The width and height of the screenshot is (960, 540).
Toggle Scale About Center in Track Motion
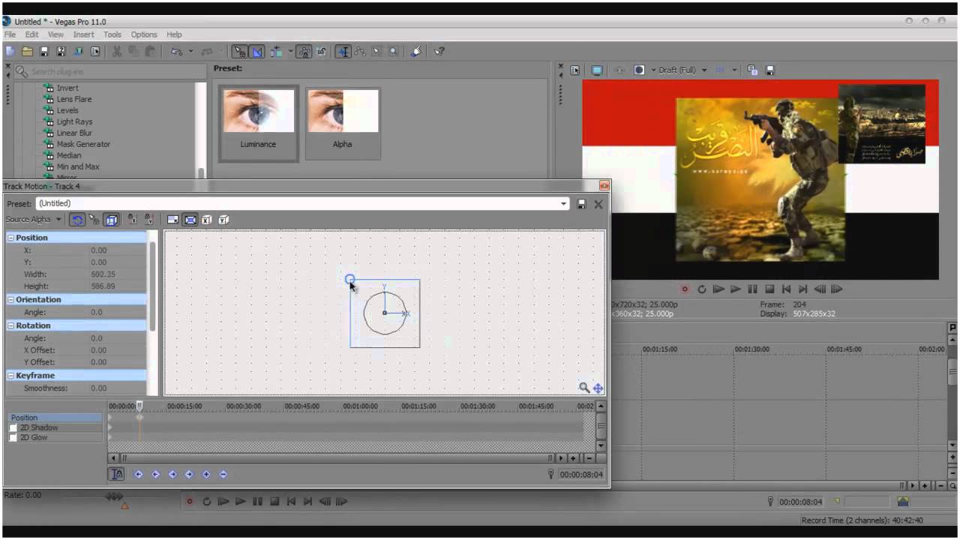[190, 220]
